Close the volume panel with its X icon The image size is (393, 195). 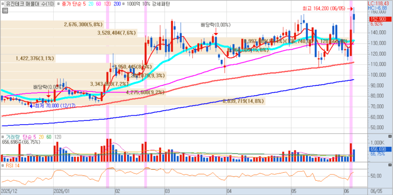[390, 136]
